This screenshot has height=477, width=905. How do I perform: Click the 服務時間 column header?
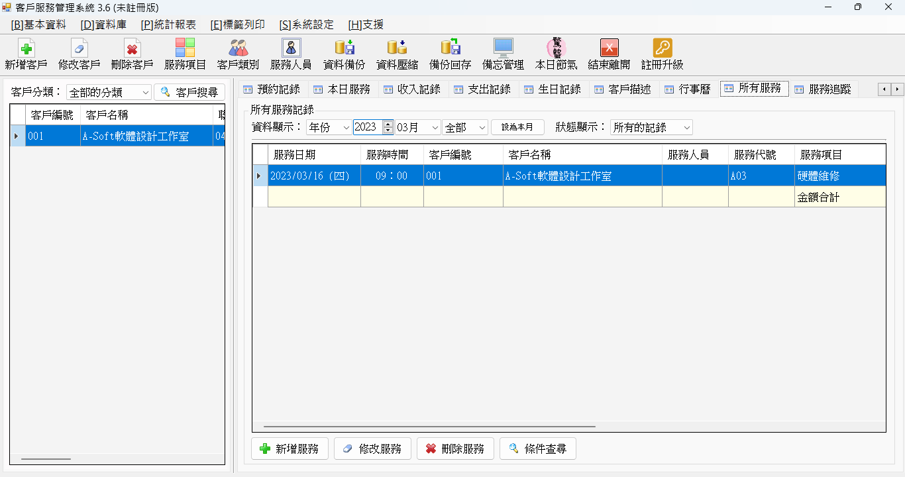392,155
